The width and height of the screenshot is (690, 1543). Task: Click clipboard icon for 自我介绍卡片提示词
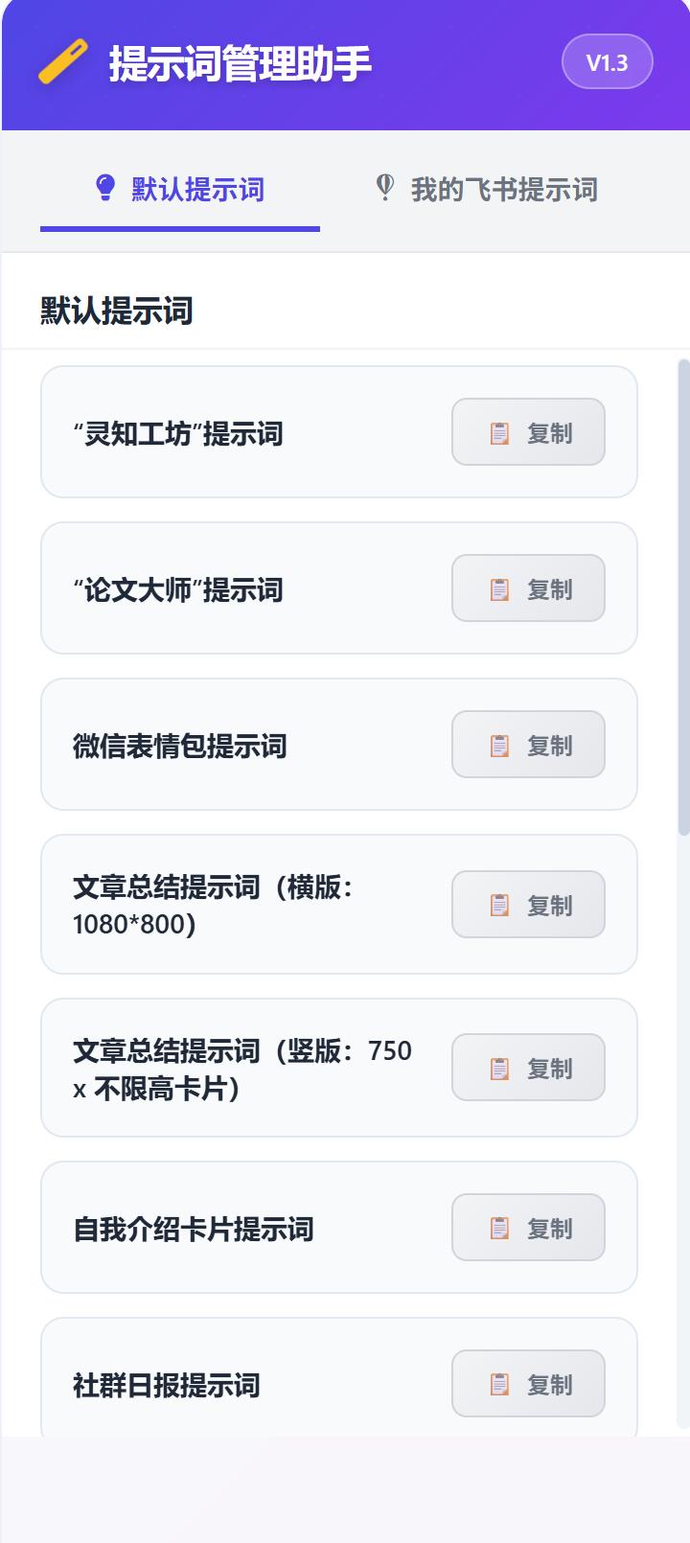pos(500,1228)
